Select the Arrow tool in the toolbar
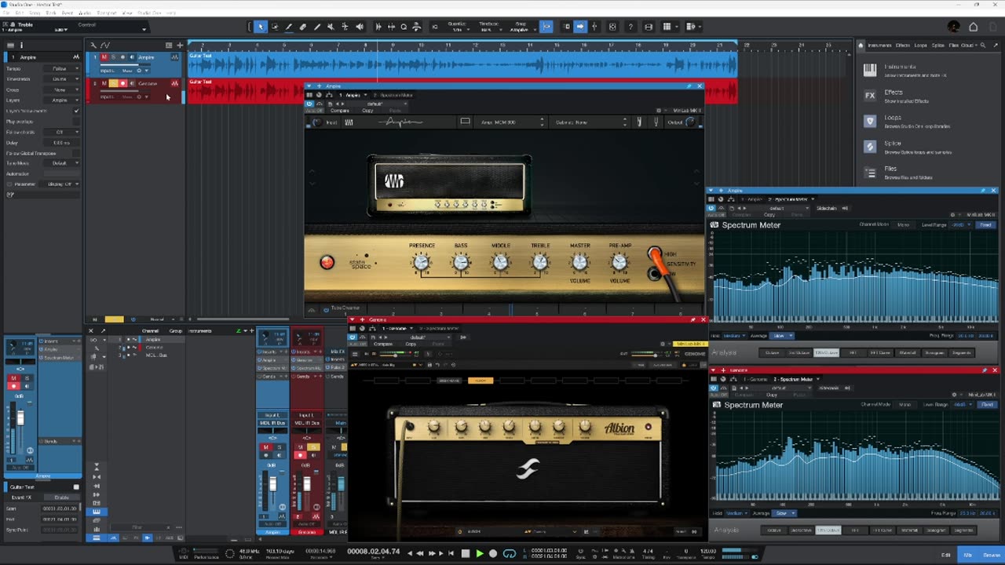The image size is (1005, 565). tap(261, 27)
